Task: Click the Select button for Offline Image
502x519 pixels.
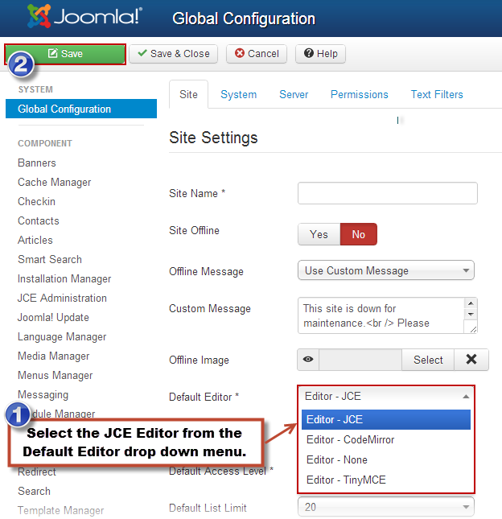Action: (428, 360)
